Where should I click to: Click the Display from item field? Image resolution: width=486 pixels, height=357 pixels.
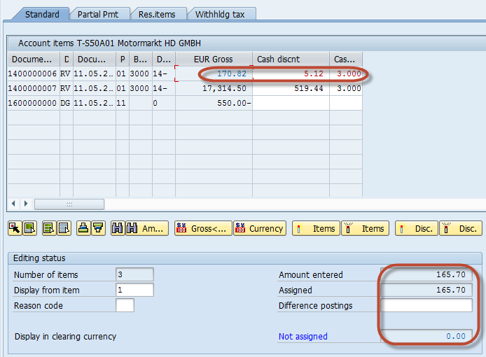point(134,290)
